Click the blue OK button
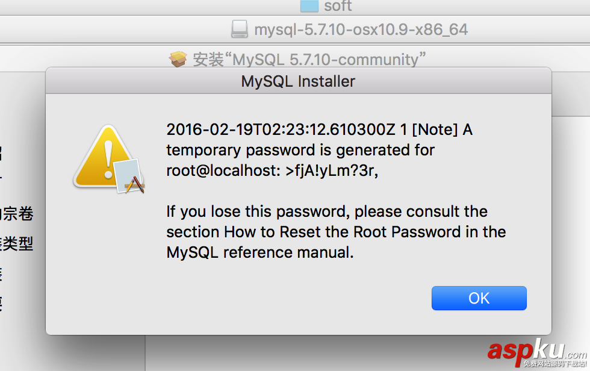The height and width of the screenshot is (371, 590). [479, 298]
